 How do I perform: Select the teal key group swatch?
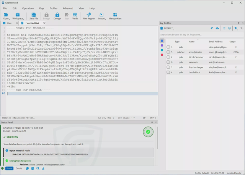tap(162, 50)
